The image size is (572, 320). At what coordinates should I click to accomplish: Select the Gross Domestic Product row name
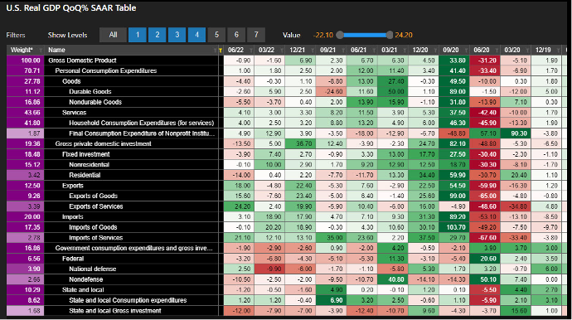point(82,61)
